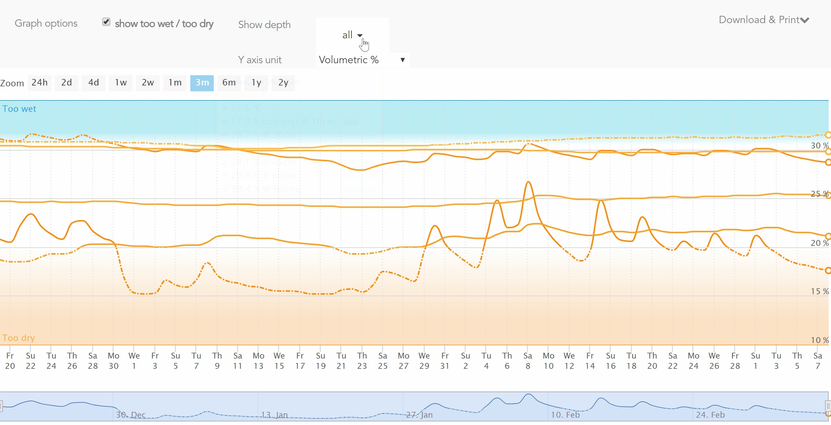Viewport: 831px width, 425px height.
Task: Choose the 2w zoom range
Action: tap(148, 83)
